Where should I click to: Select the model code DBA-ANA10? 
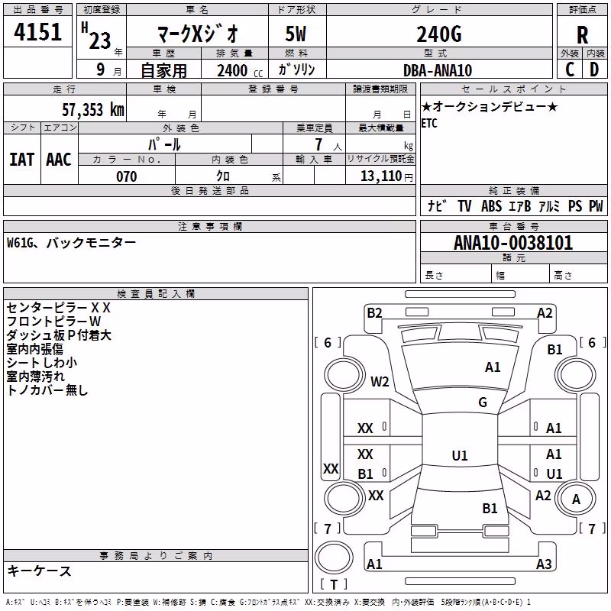click(x=438, y=70)
